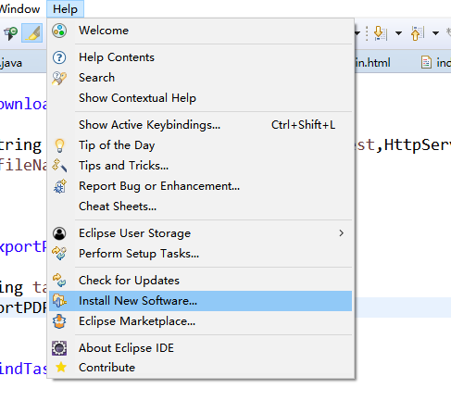
Task: Select Search in the Help menu
Action: (x=200, y=78)
